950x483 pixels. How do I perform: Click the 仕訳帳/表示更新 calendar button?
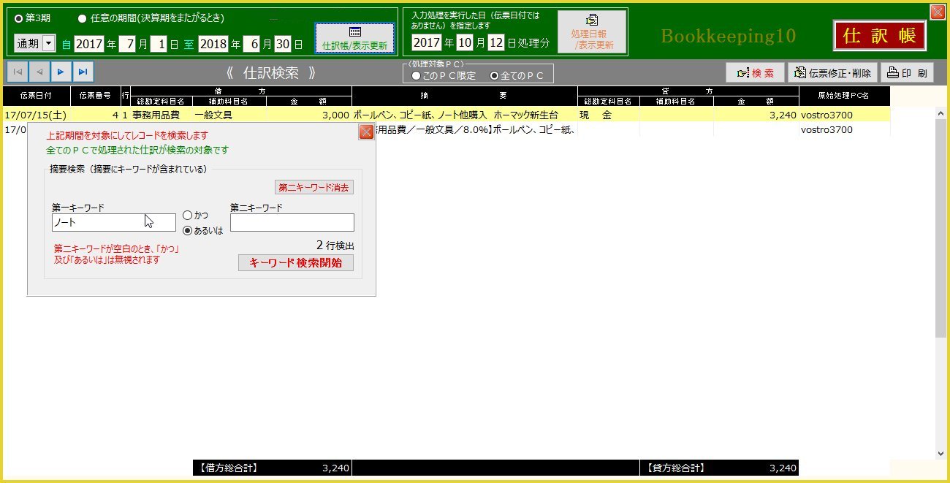355,38
